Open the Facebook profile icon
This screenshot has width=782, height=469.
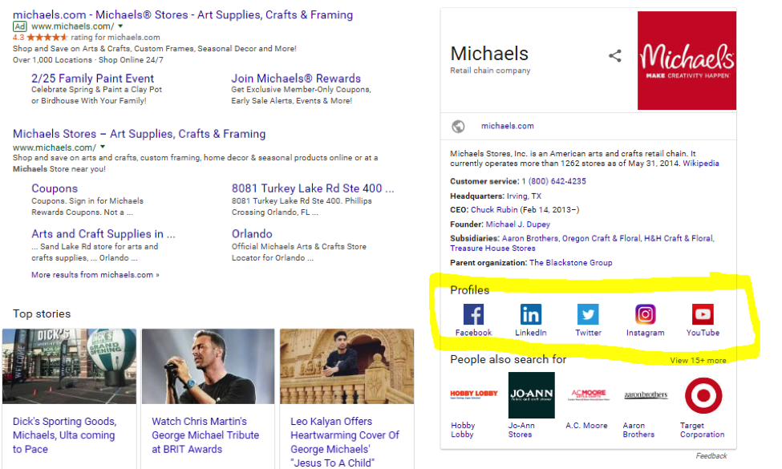coord(473,314)
